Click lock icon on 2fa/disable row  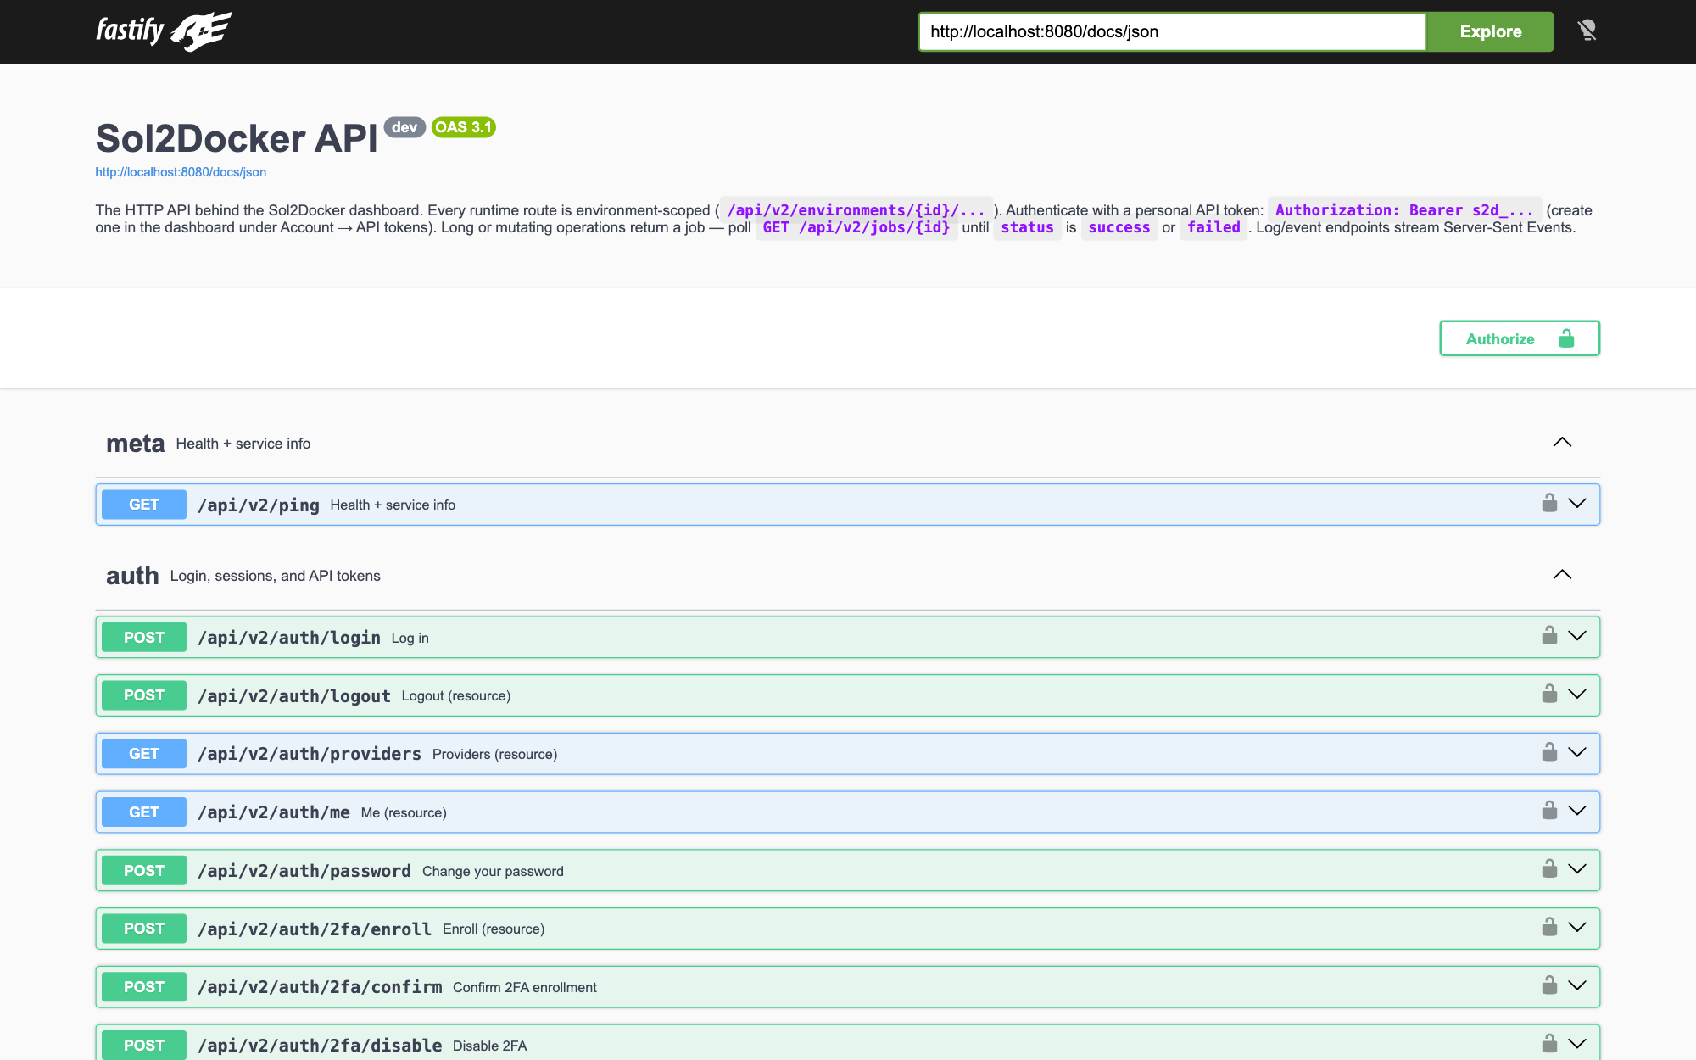1549,1043
